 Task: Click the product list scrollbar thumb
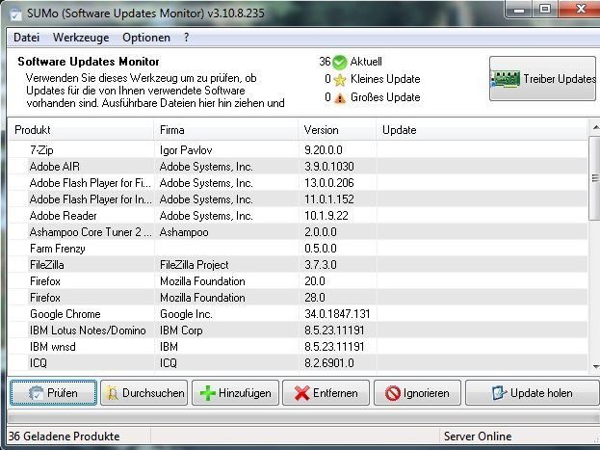(x=595, y=177)
